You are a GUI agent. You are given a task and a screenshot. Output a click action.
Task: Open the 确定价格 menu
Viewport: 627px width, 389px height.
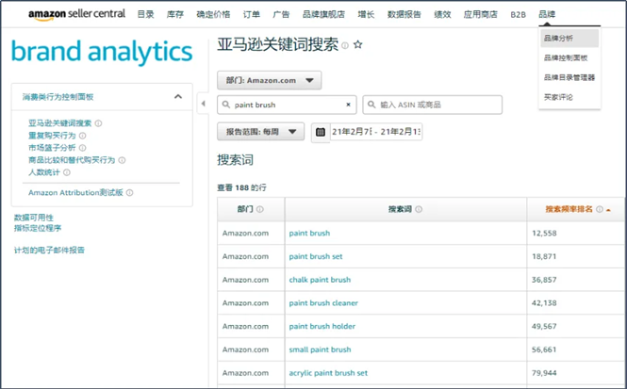pos(213,14)
